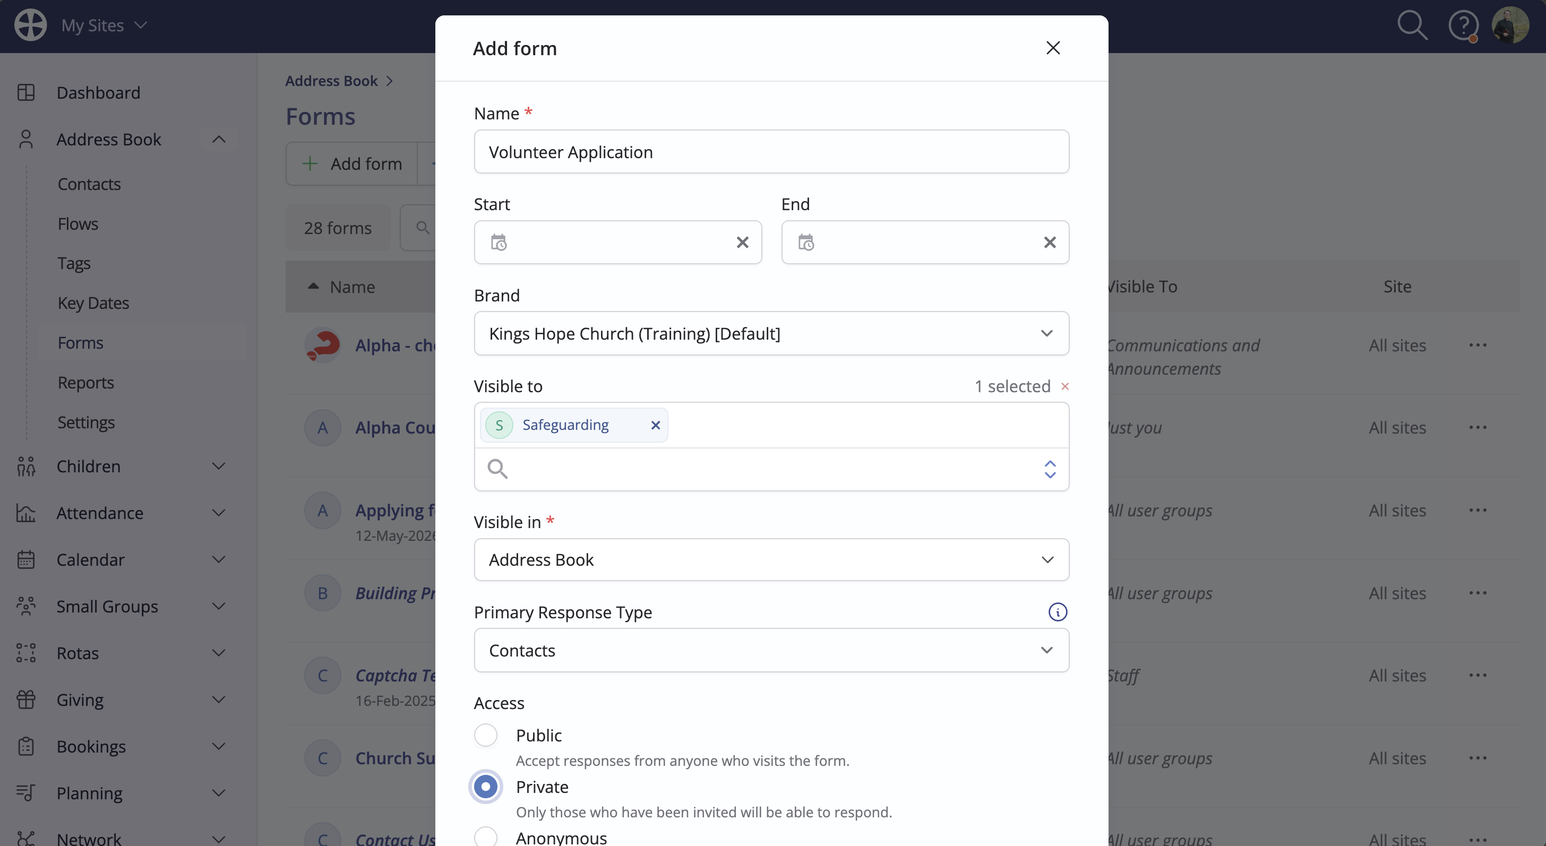Image resolution: width=1546 pixels, height=846 pixels.
Task: Click the Rotas sidebar icon
Action: coord(26,653)
